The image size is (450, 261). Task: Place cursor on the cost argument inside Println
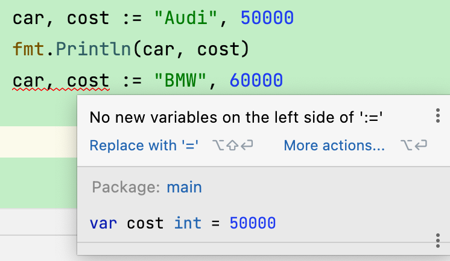pyautogui.click(x=218, y=49)
